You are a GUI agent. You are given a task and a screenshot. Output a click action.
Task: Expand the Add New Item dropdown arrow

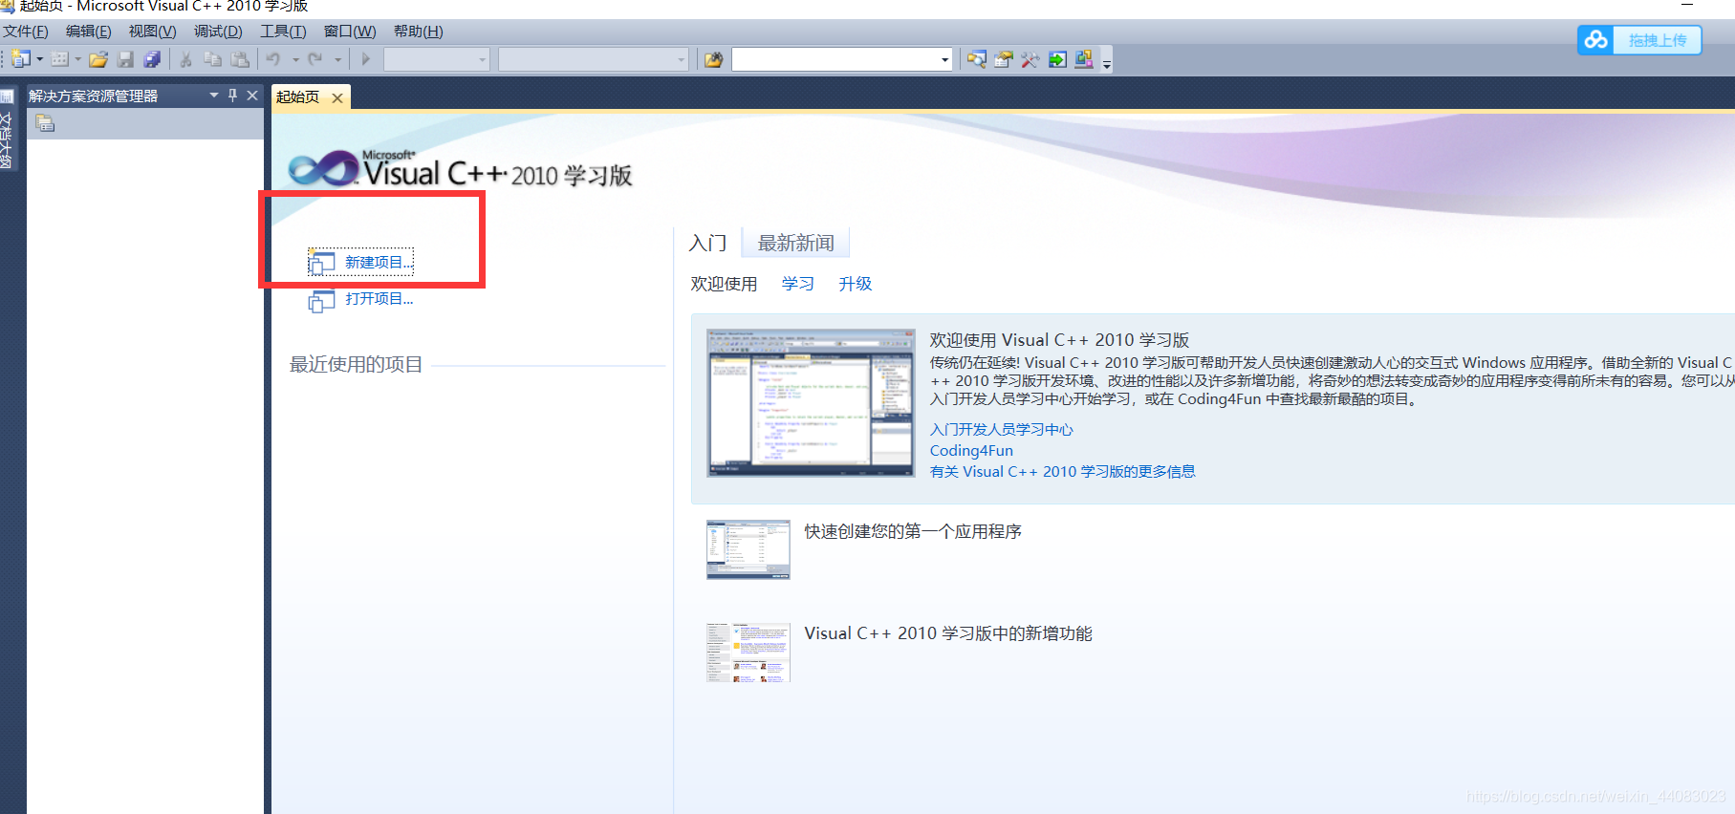tap(77, 59)
